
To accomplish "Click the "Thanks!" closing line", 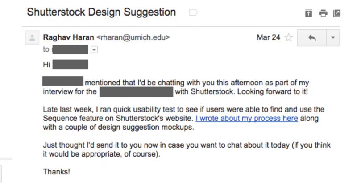I will [57, 172].
